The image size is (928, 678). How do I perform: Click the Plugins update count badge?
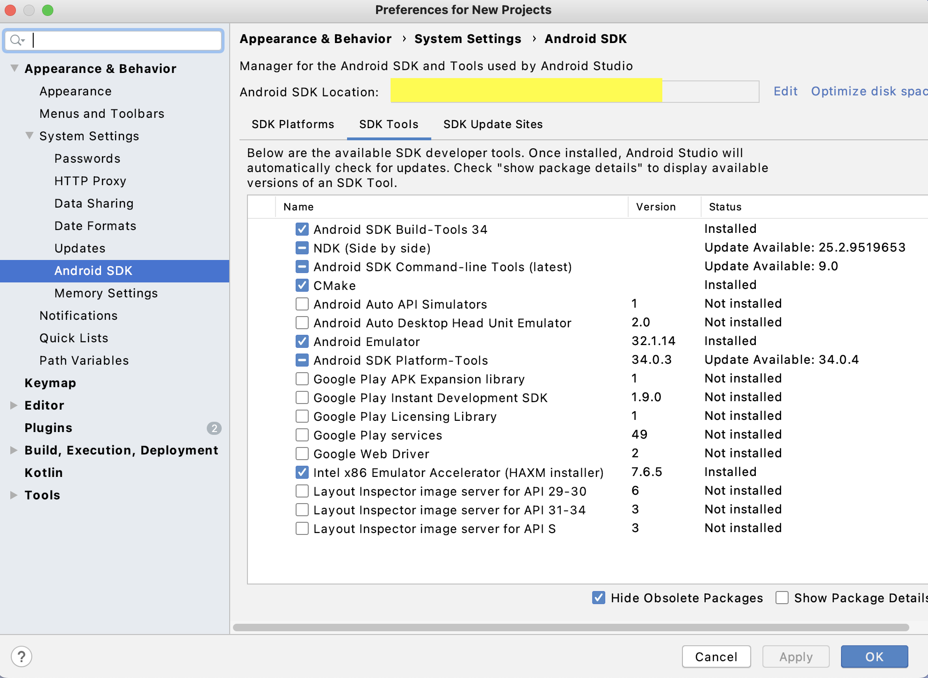click(x=214, y=428)
